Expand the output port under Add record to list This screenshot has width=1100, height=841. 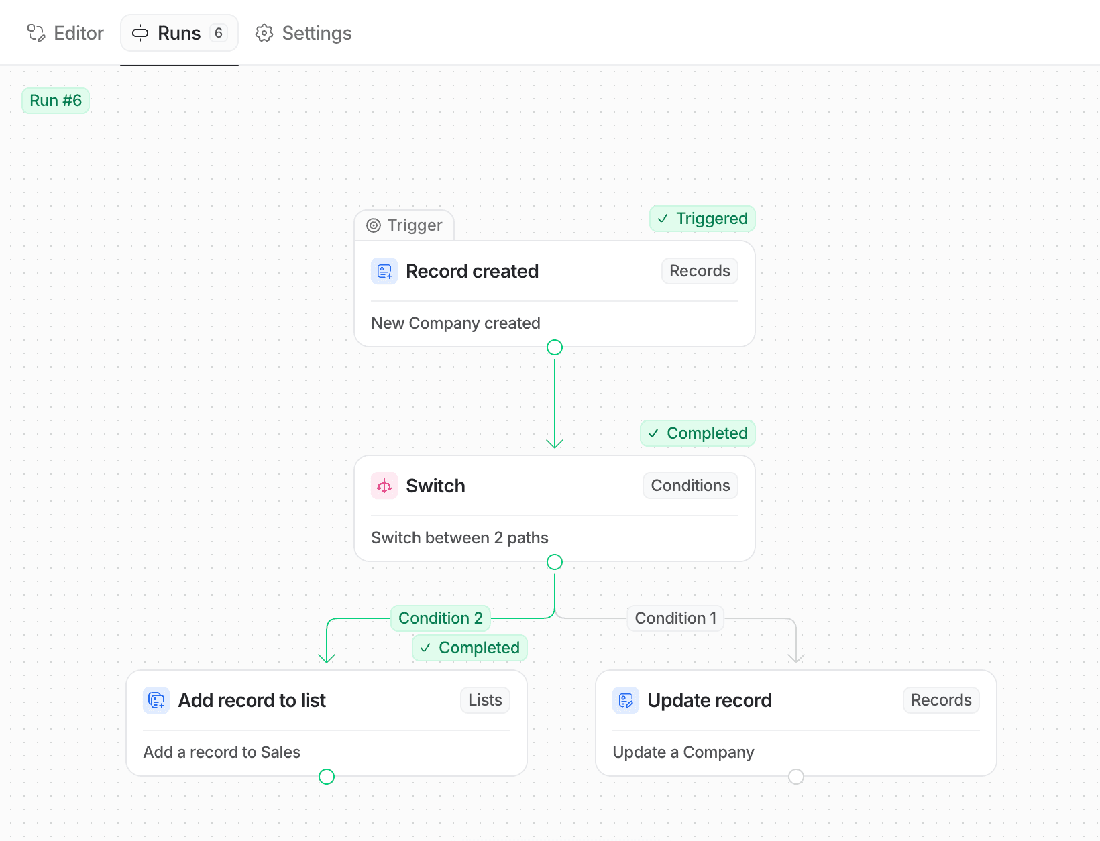327,776
